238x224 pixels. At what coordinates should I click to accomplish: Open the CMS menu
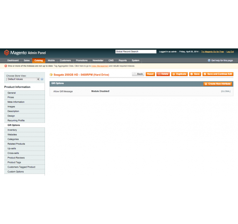tap(111, 61)
